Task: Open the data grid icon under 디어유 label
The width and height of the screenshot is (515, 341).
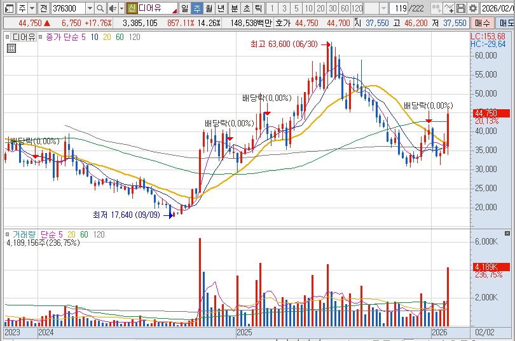Action: click(x=11, y=48)
